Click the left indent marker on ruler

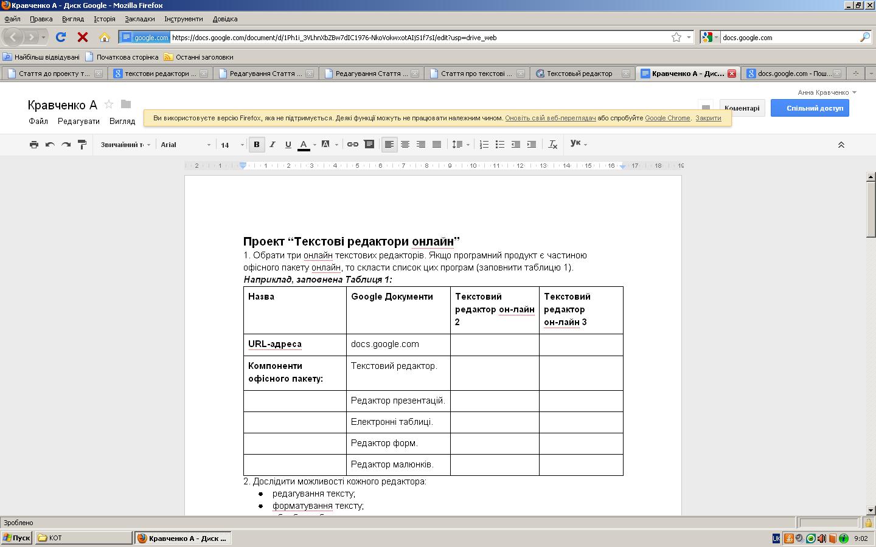(x=243, y=165)
